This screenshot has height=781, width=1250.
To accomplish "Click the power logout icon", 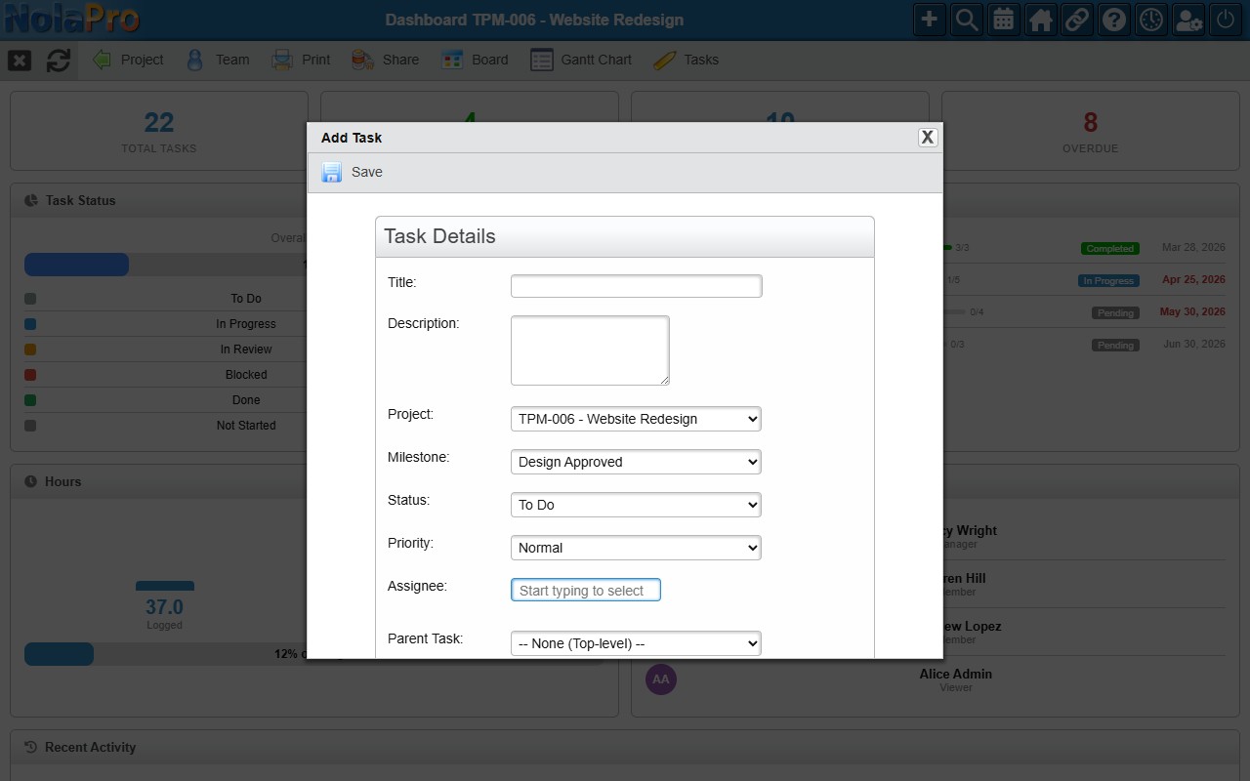I will click(1226, 20).
